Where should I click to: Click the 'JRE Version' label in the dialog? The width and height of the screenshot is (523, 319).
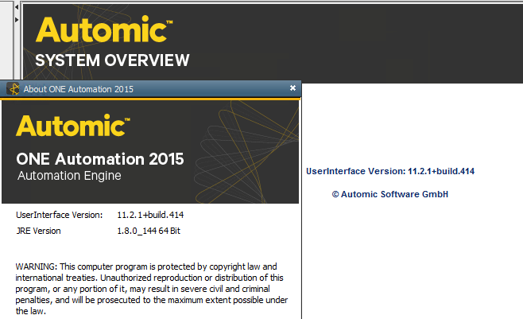pyautogui.click(x=38, y=231)
